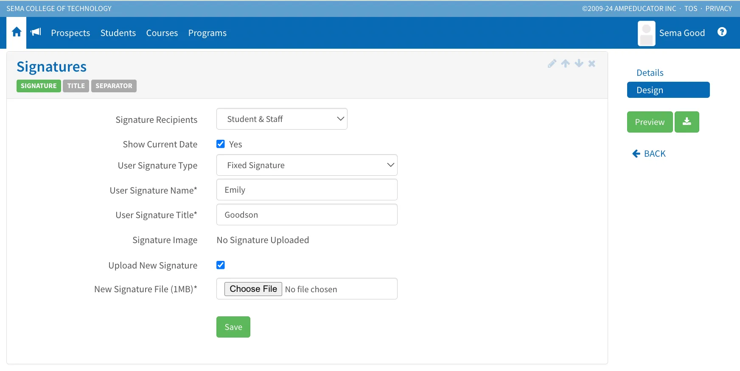Open the Signature Recipients dropdown
This screenshot has height=371, width=740.
click(x=282, y=119)
